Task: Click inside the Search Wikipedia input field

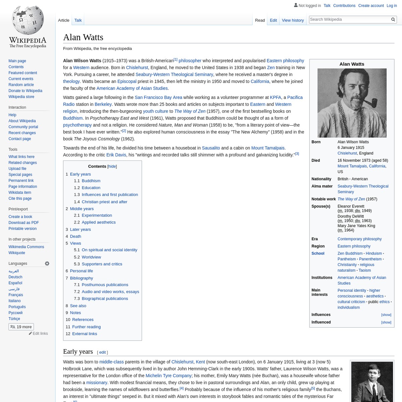Action: pyautogui.click(x=348, y=19)
